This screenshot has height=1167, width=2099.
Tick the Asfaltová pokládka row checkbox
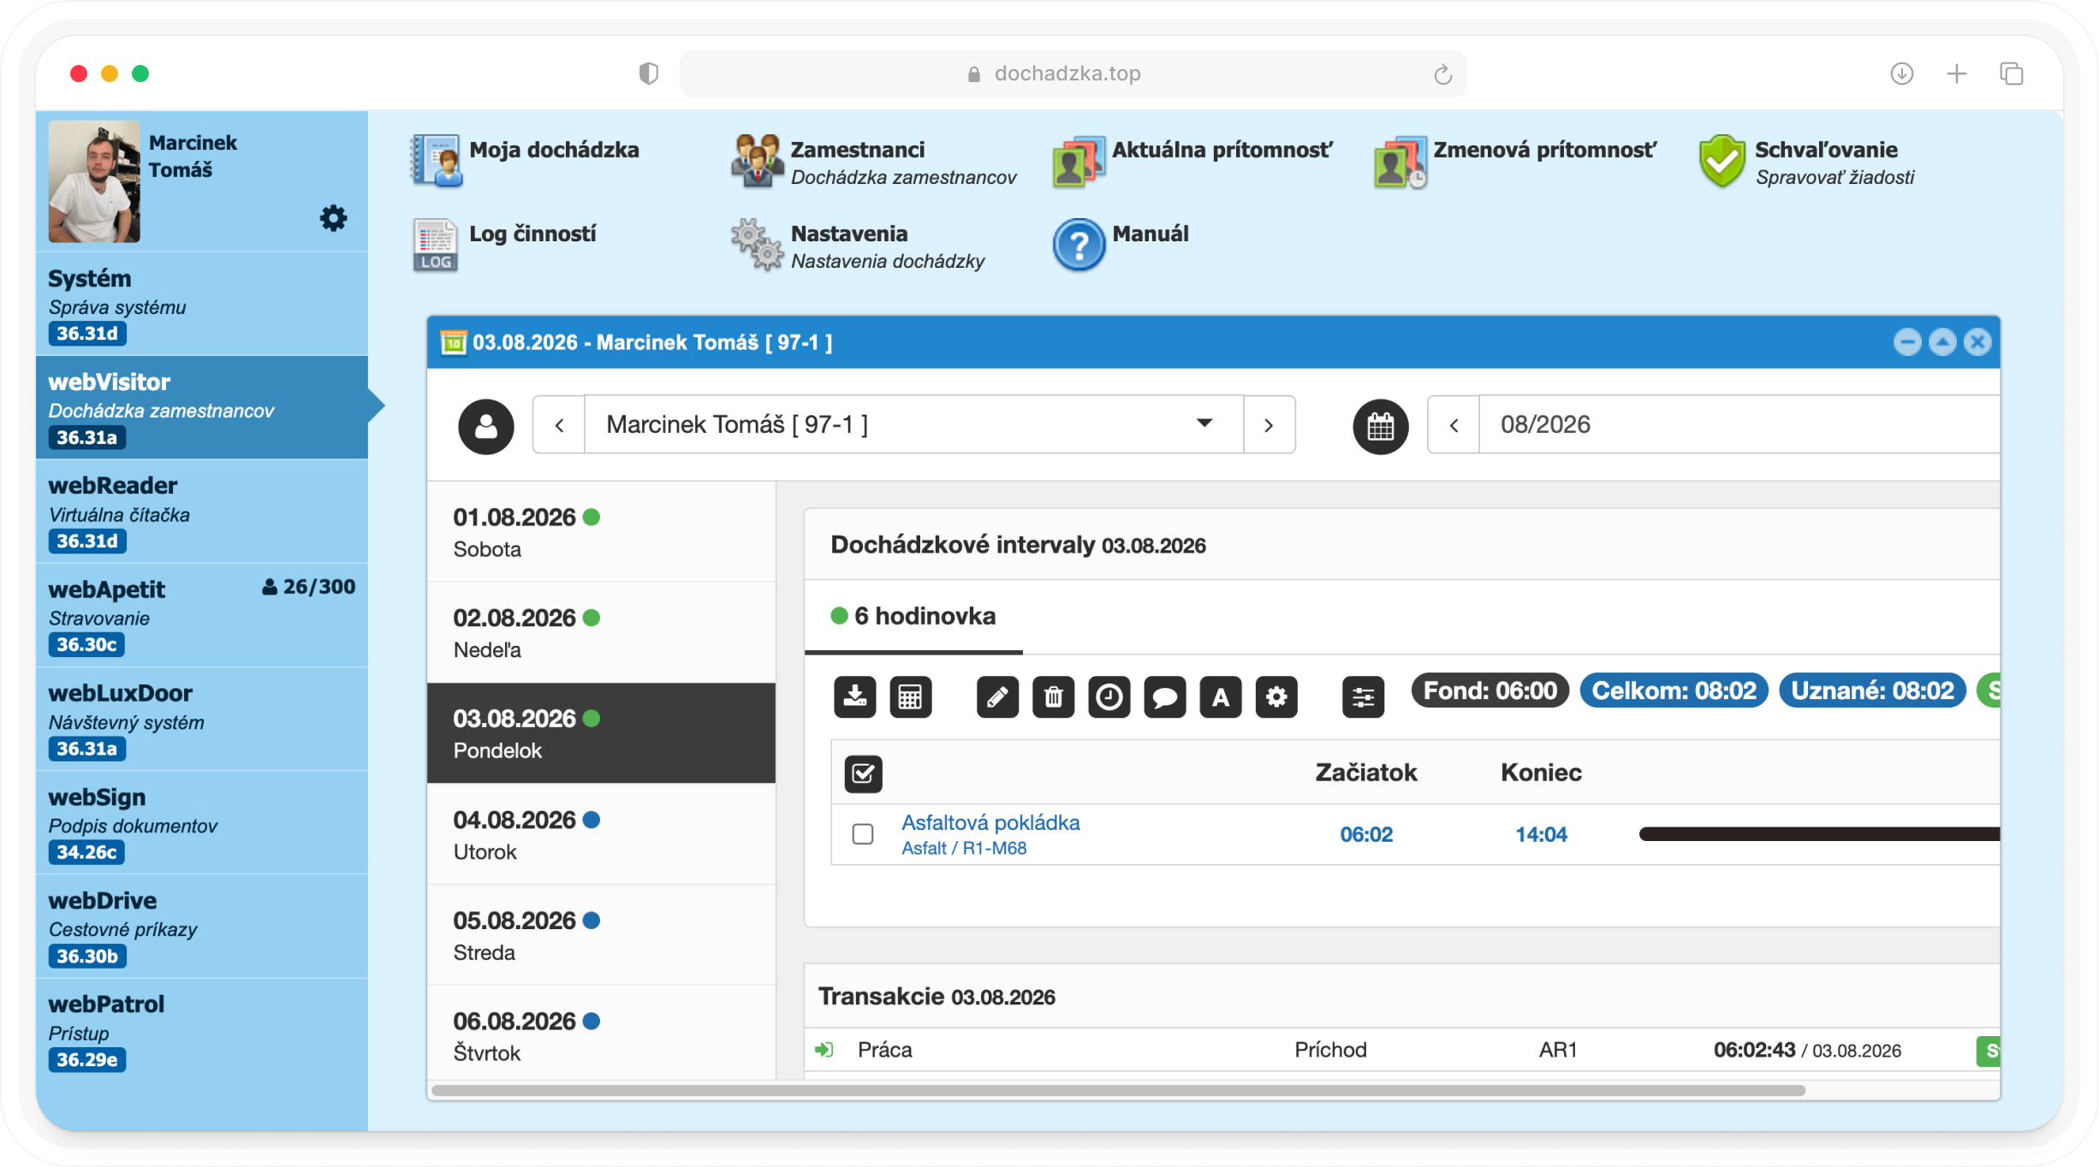click(x=863, y=834)
